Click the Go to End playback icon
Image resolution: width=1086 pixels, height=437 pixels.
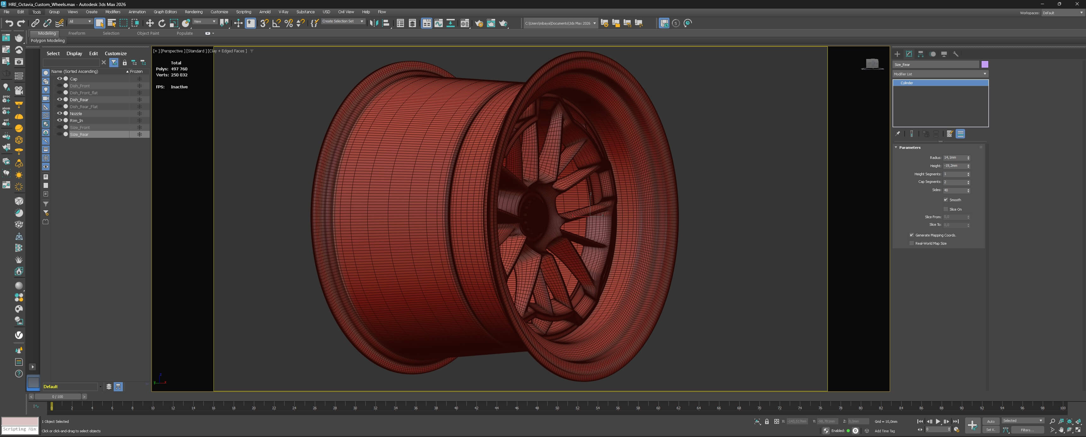(956, 422)
